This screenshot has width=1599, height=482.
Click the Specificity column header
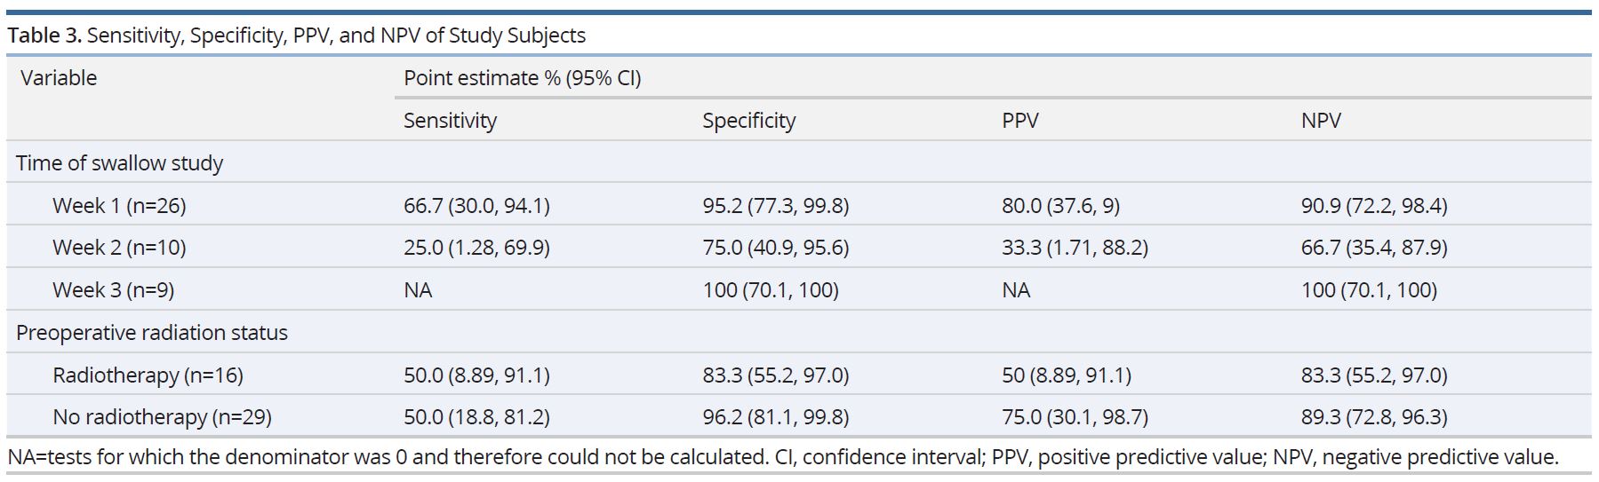[x=748, y=121]
